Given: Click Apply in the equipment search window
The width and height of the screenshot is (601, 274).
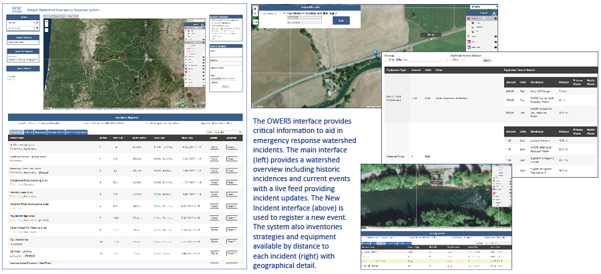Looking at the screenshot, I should (x=487, y=60).
